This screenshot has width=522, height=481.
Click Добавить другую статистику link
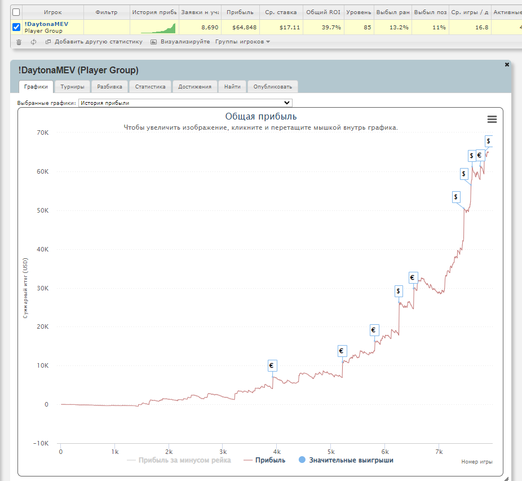pos(99,42)
